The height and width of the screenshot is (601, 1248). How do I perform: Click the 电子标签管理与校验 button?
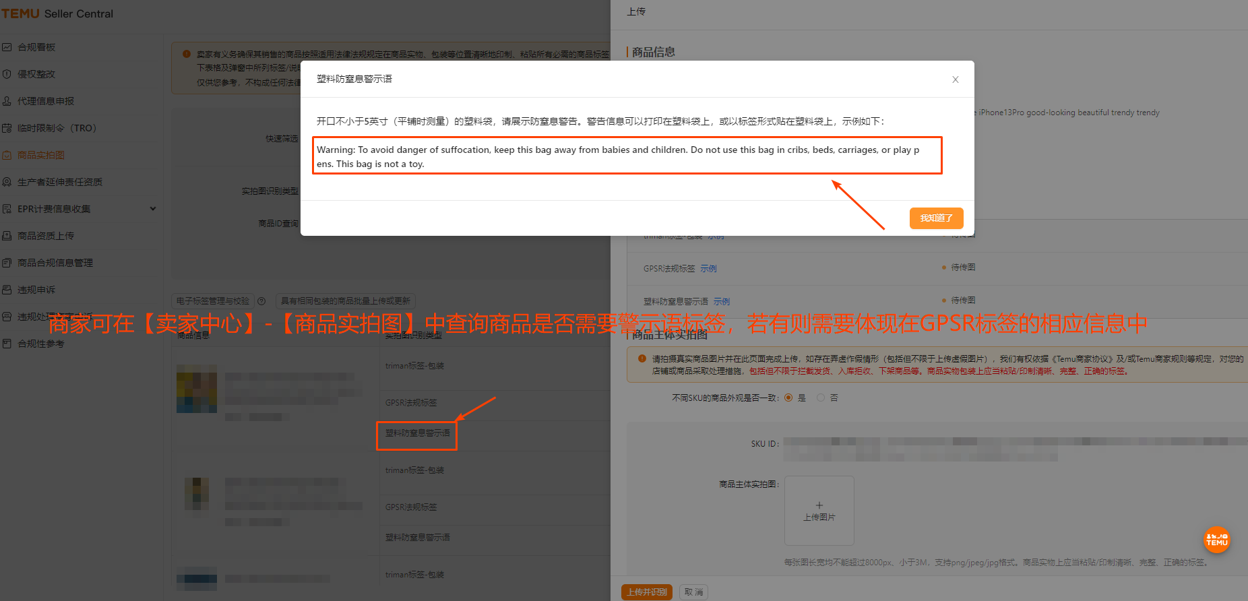coord(213,301)
